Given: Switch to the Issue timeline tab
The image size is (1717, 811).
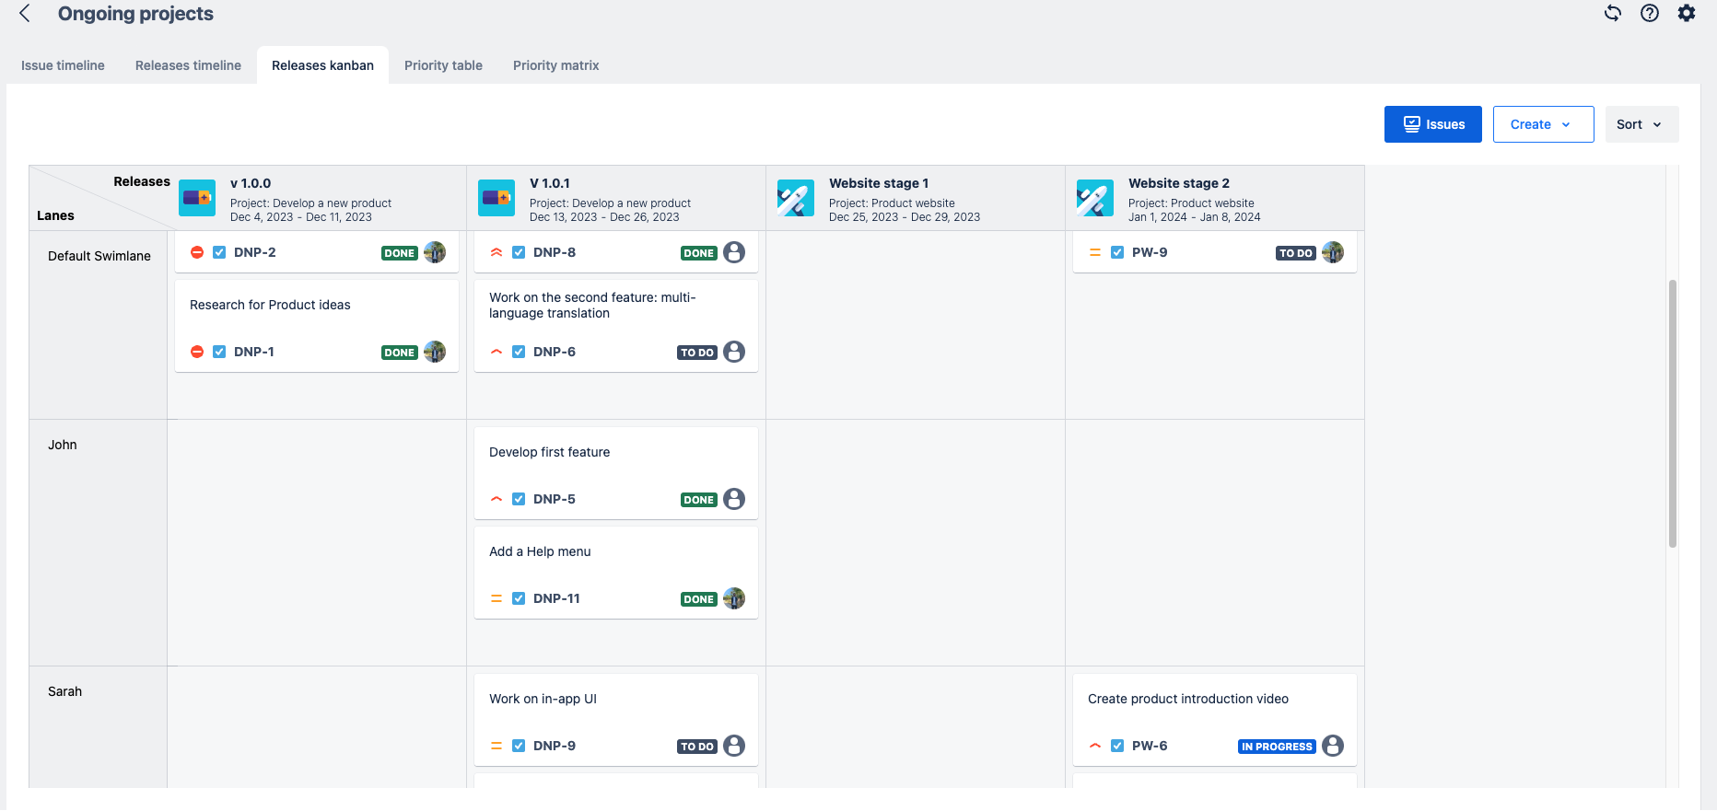Looking at the screenshot, I should click(x=63, y=65).
